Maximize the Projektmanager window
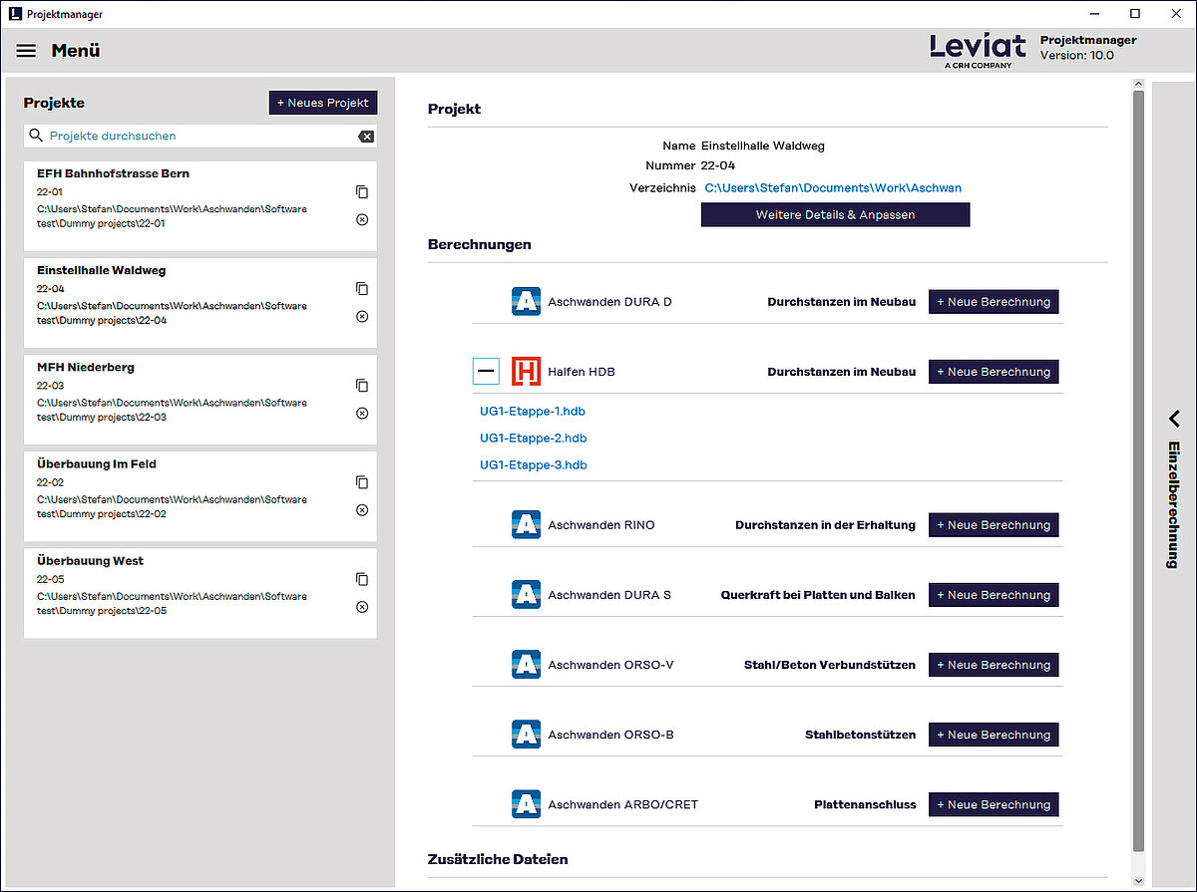The image size is (1197, 892). tap(1135, 14)
